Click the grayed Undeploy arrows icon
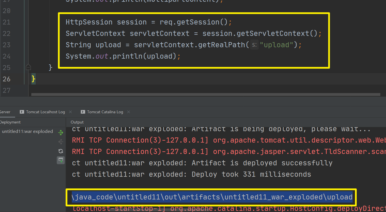386x212 pixels. click(61, 142)
